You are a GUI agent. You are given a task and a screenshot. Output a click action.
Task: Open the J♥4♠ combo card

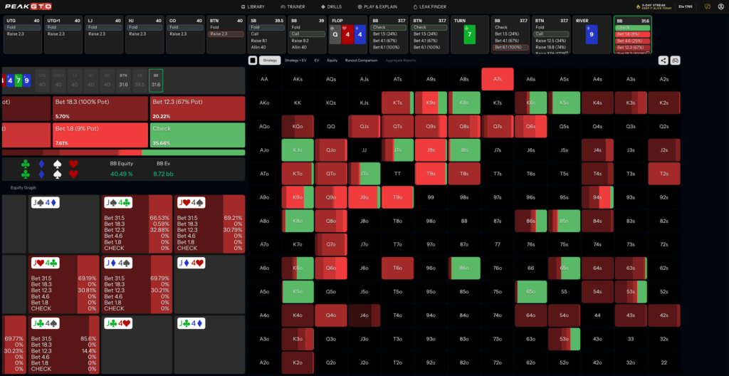[x=210, y=224]
